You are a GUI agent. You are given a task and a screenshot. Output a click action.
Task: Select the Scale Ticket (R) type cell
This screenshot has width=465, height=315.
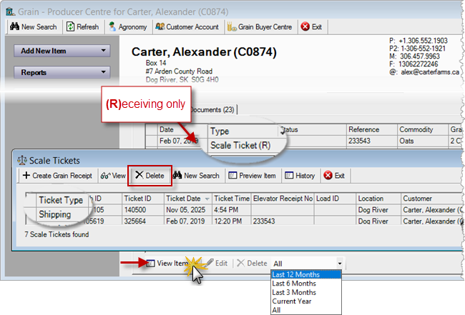[240, 146]
